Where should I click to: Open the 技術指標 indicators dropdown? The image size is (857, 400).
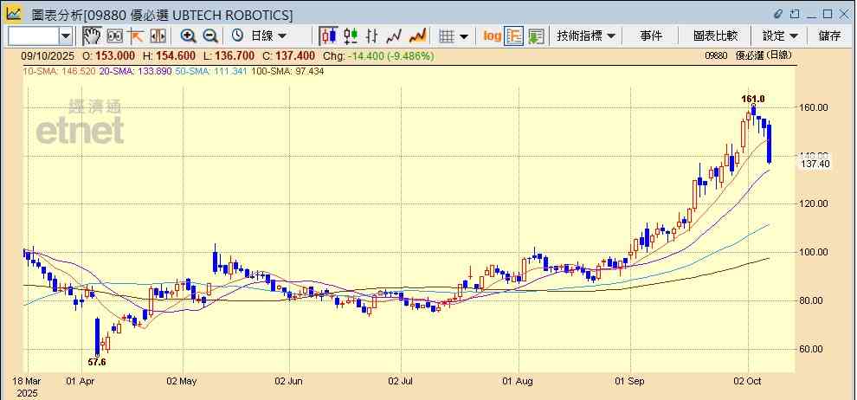(586, 35)
